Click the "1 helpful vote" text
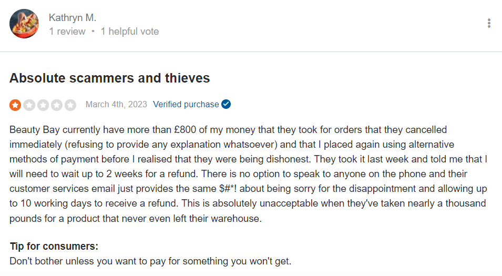This screenshot has height=276, width=502. pos(130,32)
